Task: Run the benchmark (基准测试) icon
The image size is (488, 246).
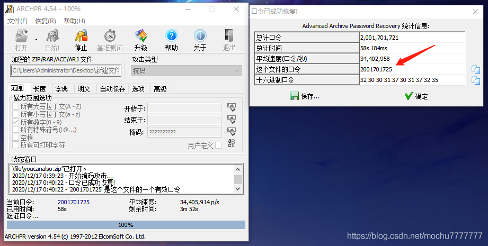Action: [110, 36]
